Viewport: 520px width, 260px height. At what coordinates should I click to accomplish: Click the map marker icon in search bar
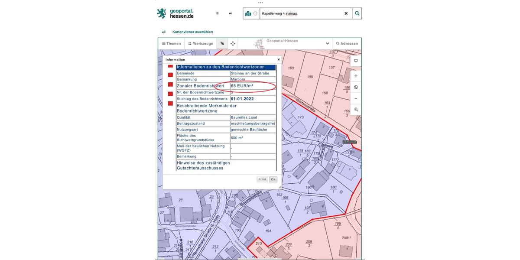pos(248,13)
